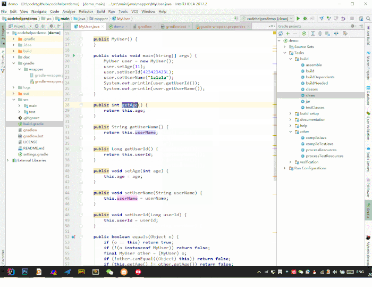Open Photoshop from the Windows taskbar
Screen dimensions: 372x287
coord(25,272)
